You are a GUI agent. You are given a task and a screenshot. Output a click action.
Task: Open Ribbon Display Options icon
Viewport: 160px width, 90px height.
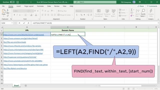(x=140, y=2)
